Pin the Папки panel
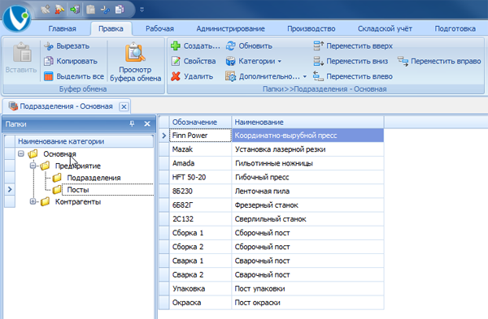The height and width of the screenshot is (319, 488). (x=132, y=124)
